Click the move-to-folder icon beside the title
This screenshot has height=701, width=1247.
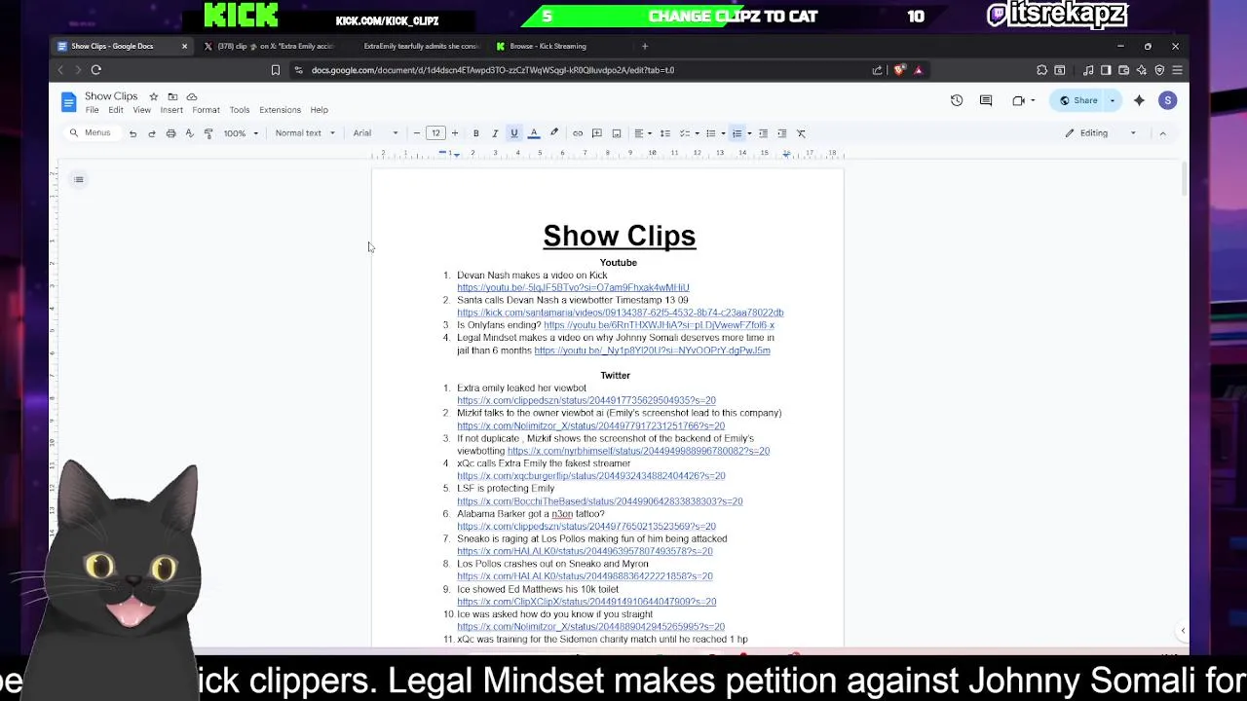172,96
